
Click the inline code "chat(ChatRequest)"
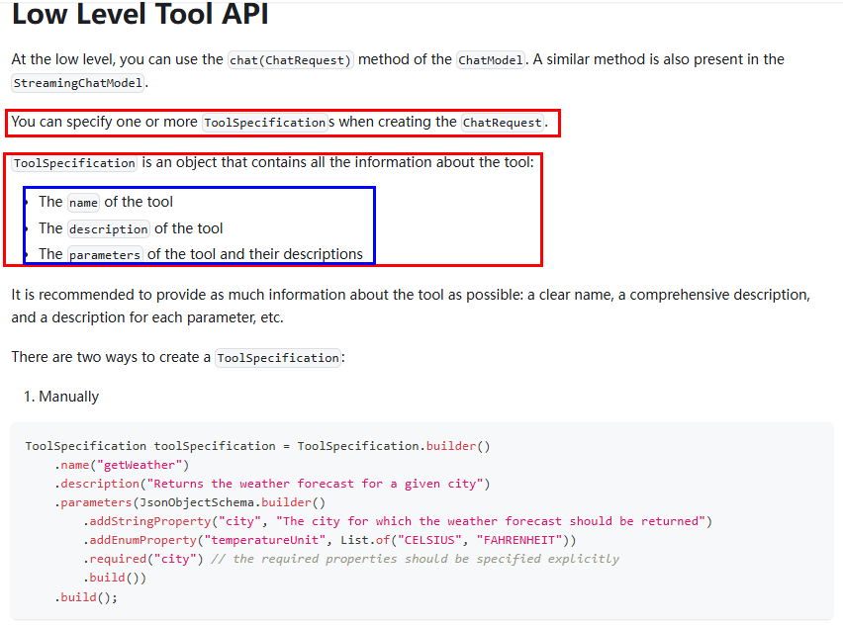point(290,59)
